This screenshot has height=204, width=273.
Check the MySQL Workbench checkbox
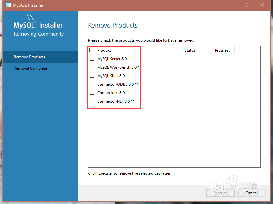(x=92, y=67)
